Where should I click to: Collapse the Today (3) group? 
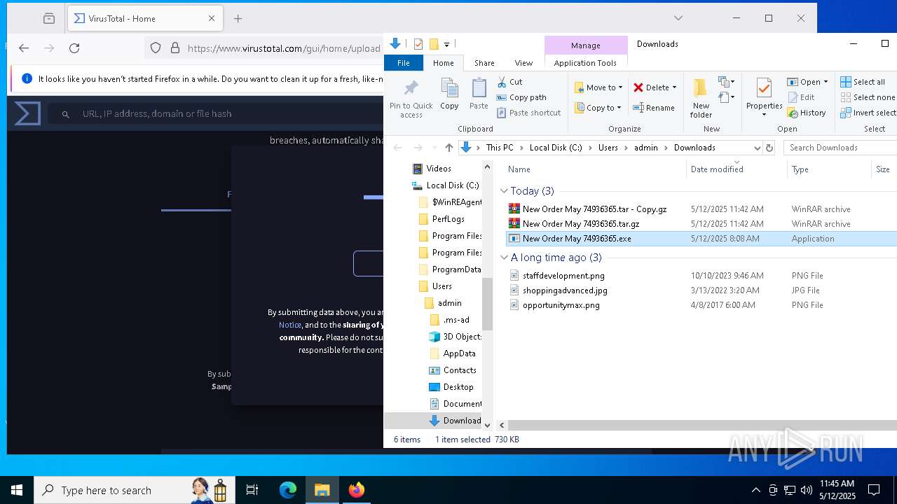coord(504,191)
